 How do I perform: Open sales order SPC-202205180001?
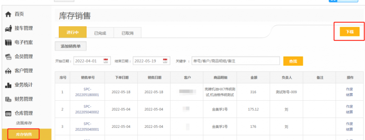(87, 92)
